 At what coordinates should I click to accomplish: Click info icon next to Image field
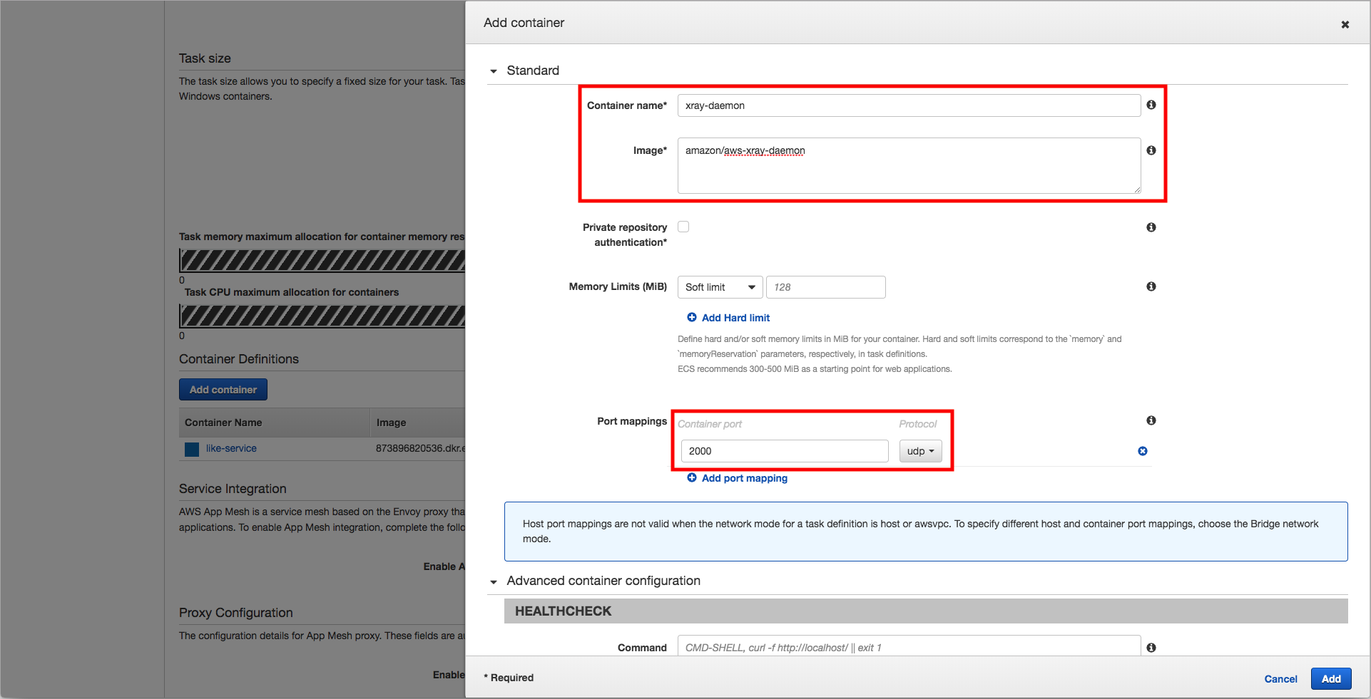click(1151, 150)
